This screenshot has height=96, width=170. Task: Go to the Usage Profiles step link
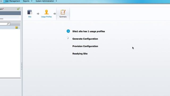pyautogui.click(x=46, y=17)
